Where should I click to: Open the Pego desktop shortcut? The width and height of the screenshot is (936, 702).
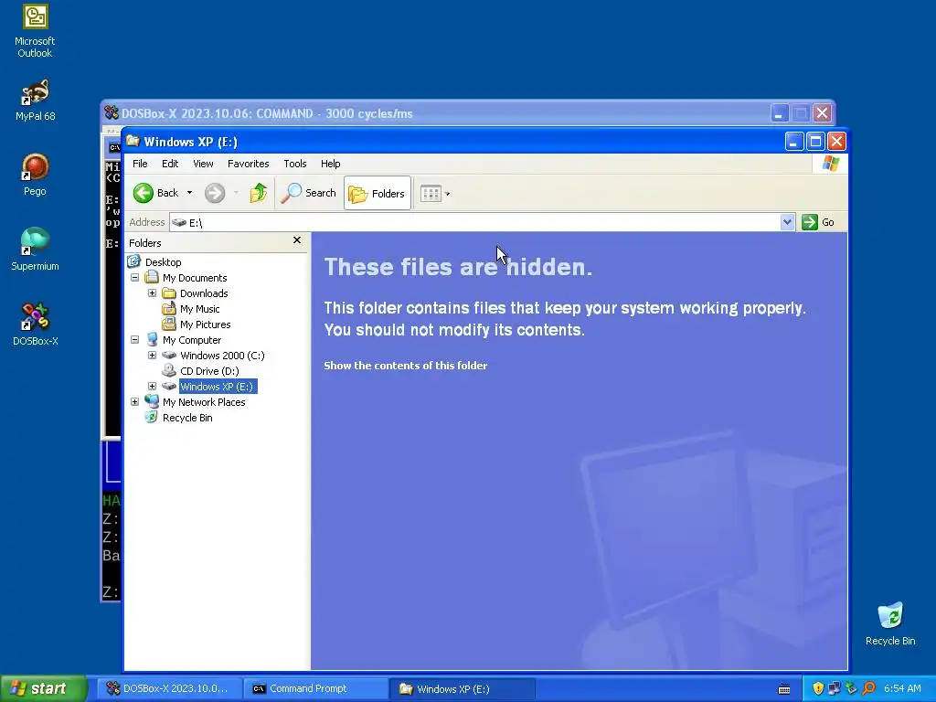(35, 175)
